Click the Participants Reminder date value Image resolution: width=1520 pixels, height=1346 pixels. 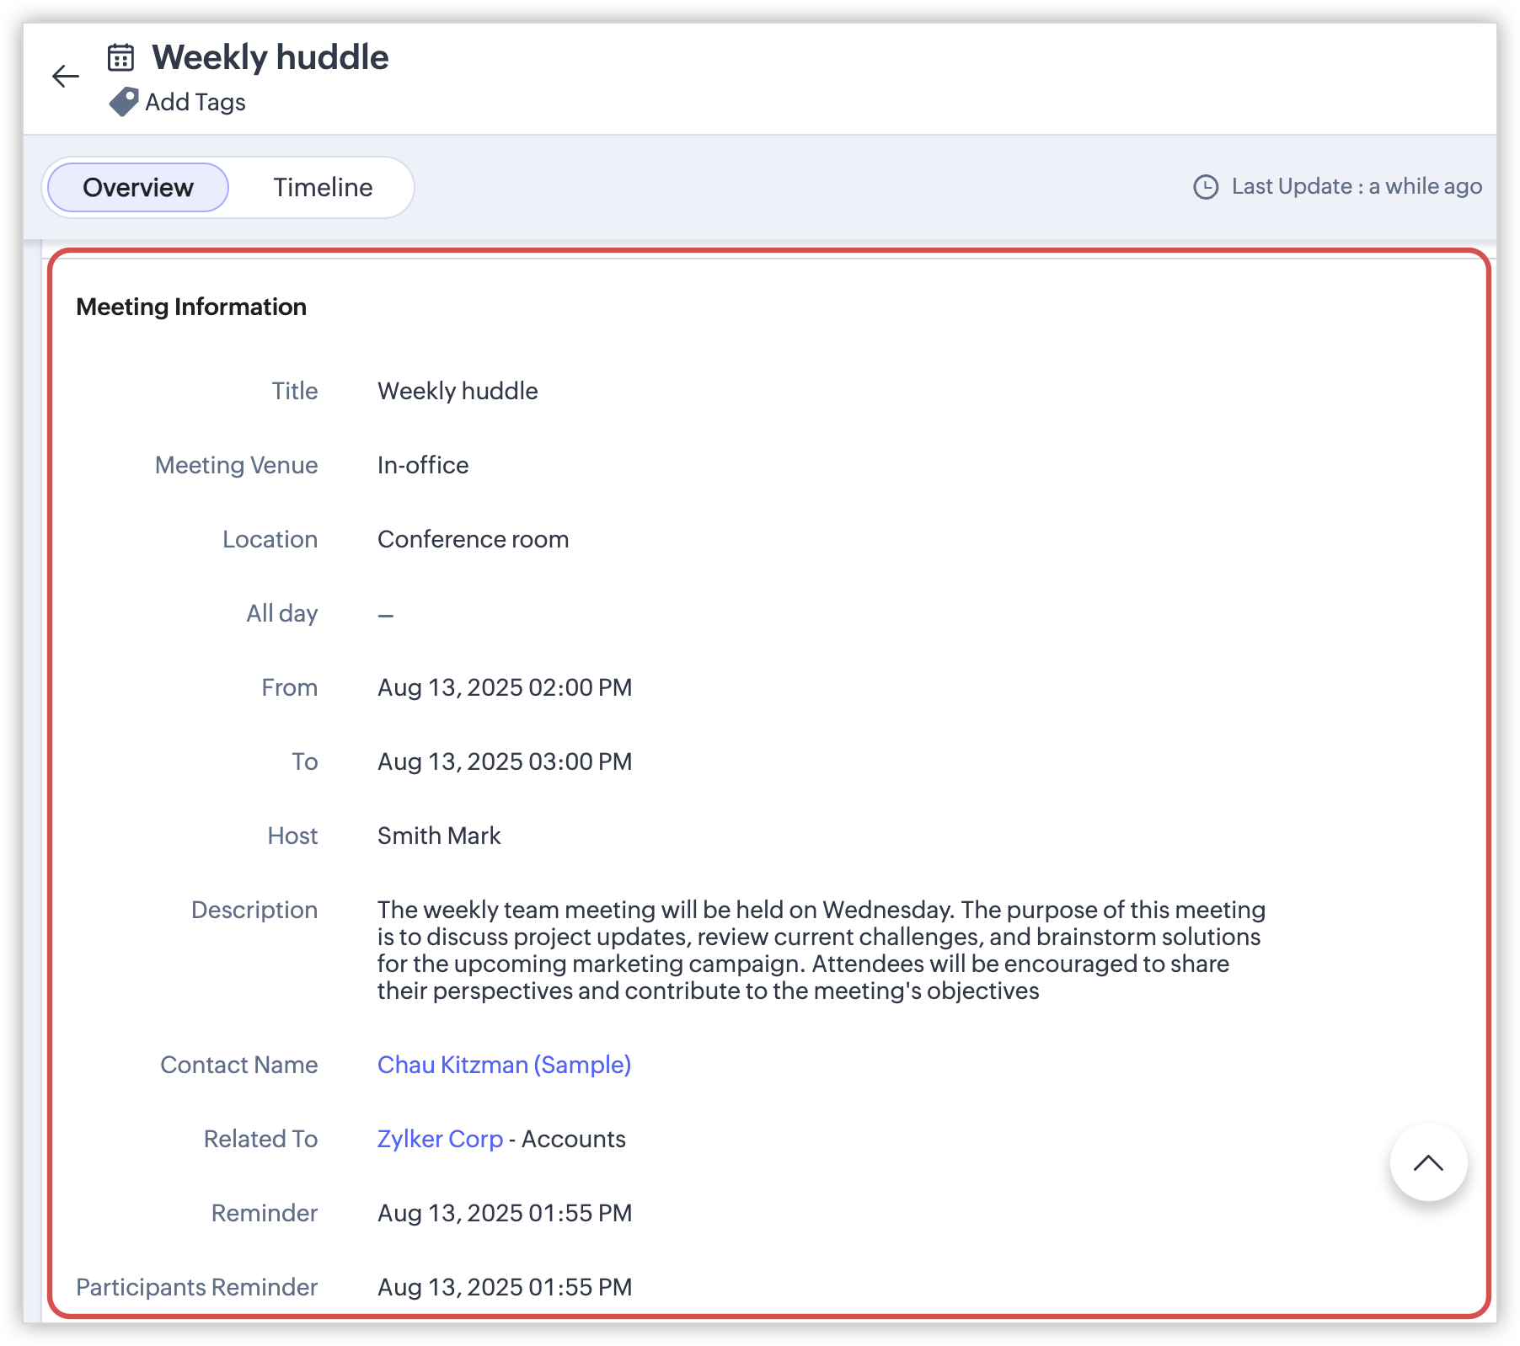pyautogui.click(x=504, y=1287)
